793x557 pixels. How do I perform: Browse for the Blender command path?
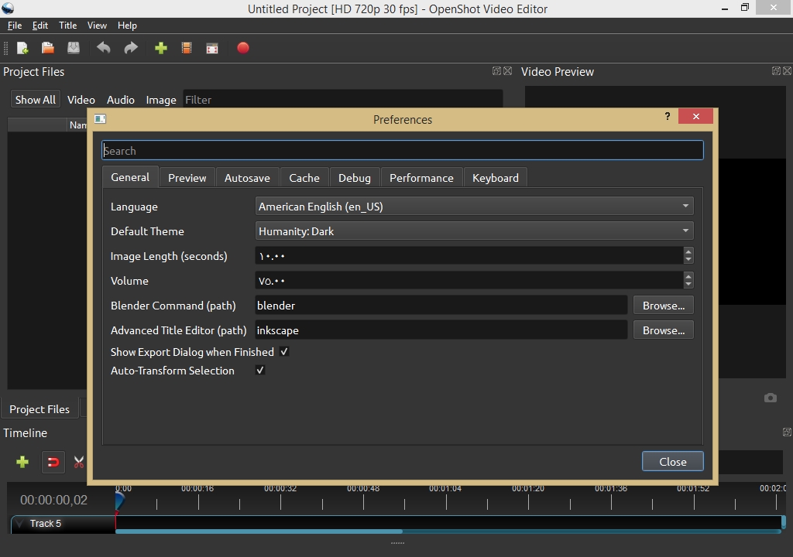[x=663, y=305]
